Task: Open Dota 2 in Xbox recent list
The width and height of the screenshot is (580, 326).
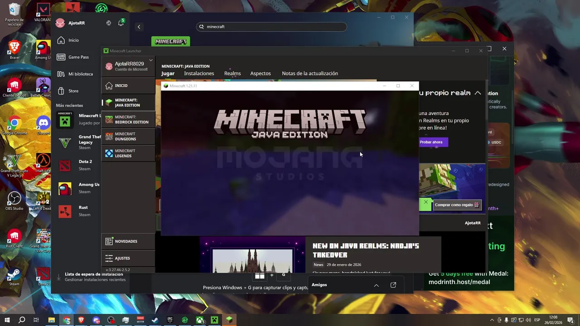Action: coord(78,165)
